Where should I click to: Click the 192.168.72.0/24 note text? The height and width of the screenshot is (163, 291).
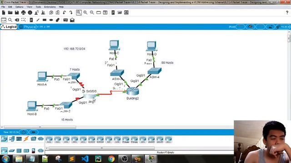[x=75, y=49]
